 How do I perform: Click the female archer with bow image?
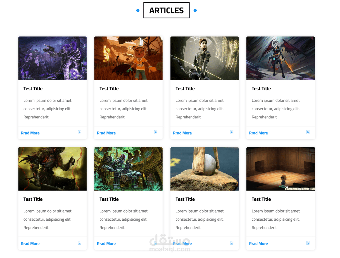click(205, 58)
